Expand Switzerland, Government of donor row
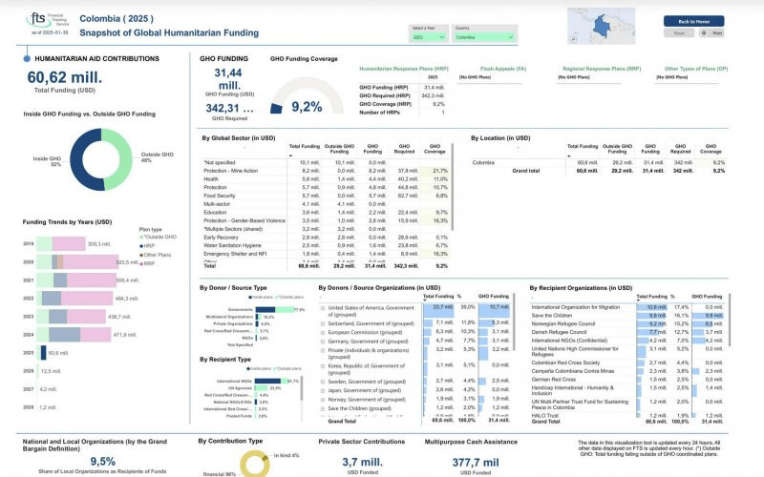 [x=322, y=322]
